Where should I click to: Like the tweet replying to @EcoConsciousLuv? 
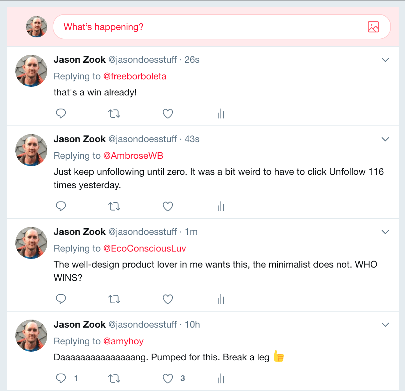[x=168, y=299]
